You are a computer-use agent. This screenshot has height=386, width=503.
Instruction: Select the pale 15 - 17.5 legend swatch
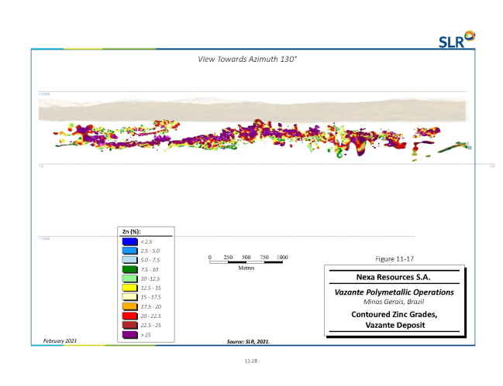[x=128, y=297]
